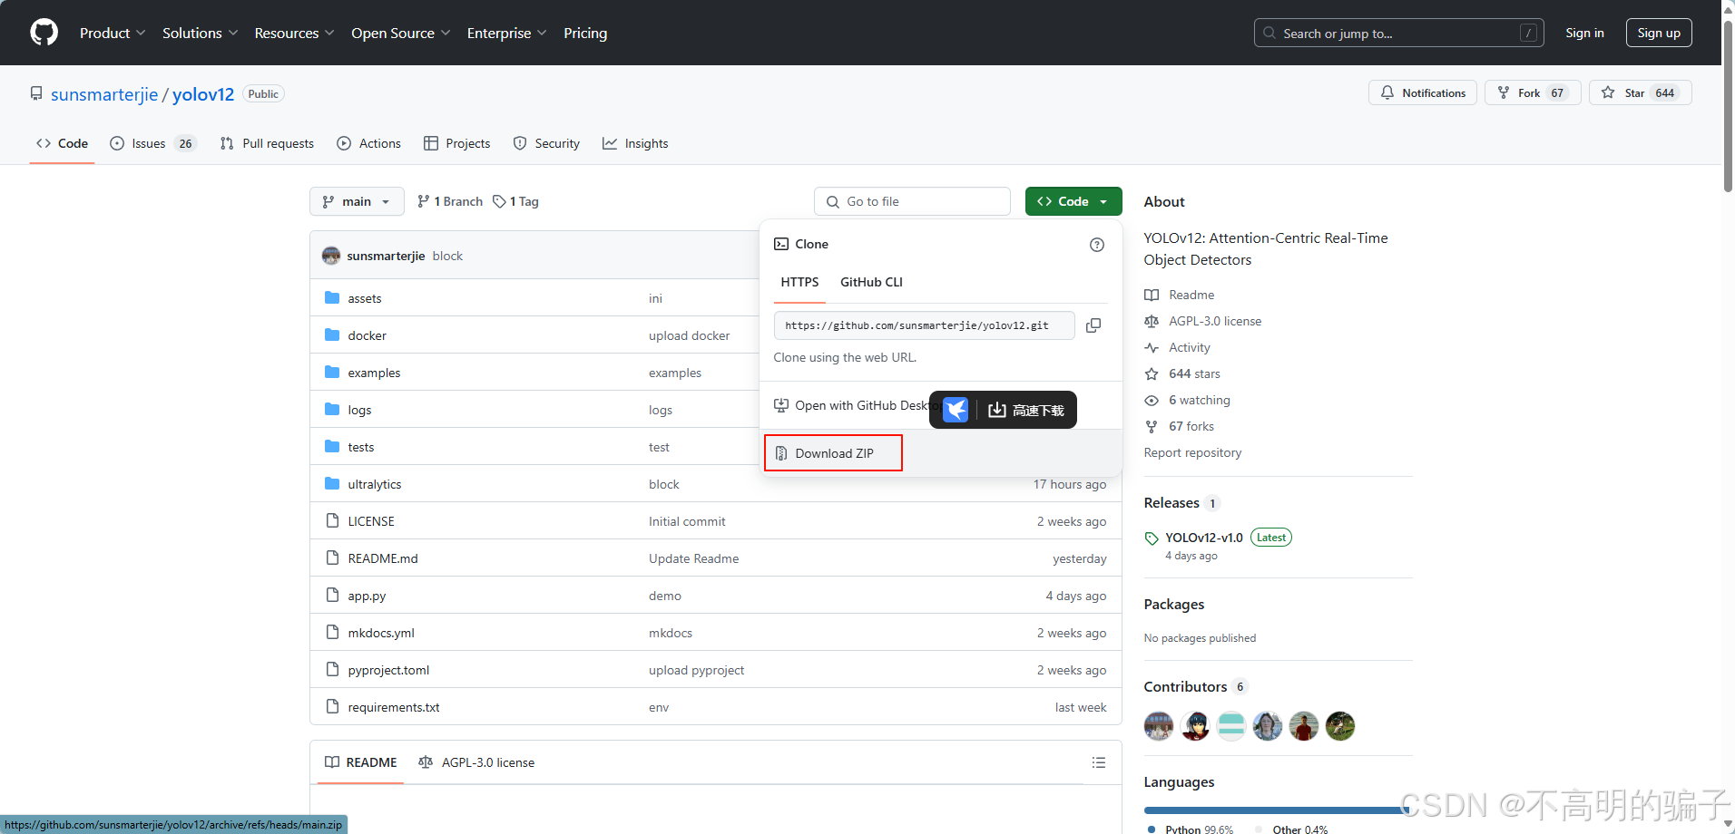Switch to the Actions tab

point(368,143)
